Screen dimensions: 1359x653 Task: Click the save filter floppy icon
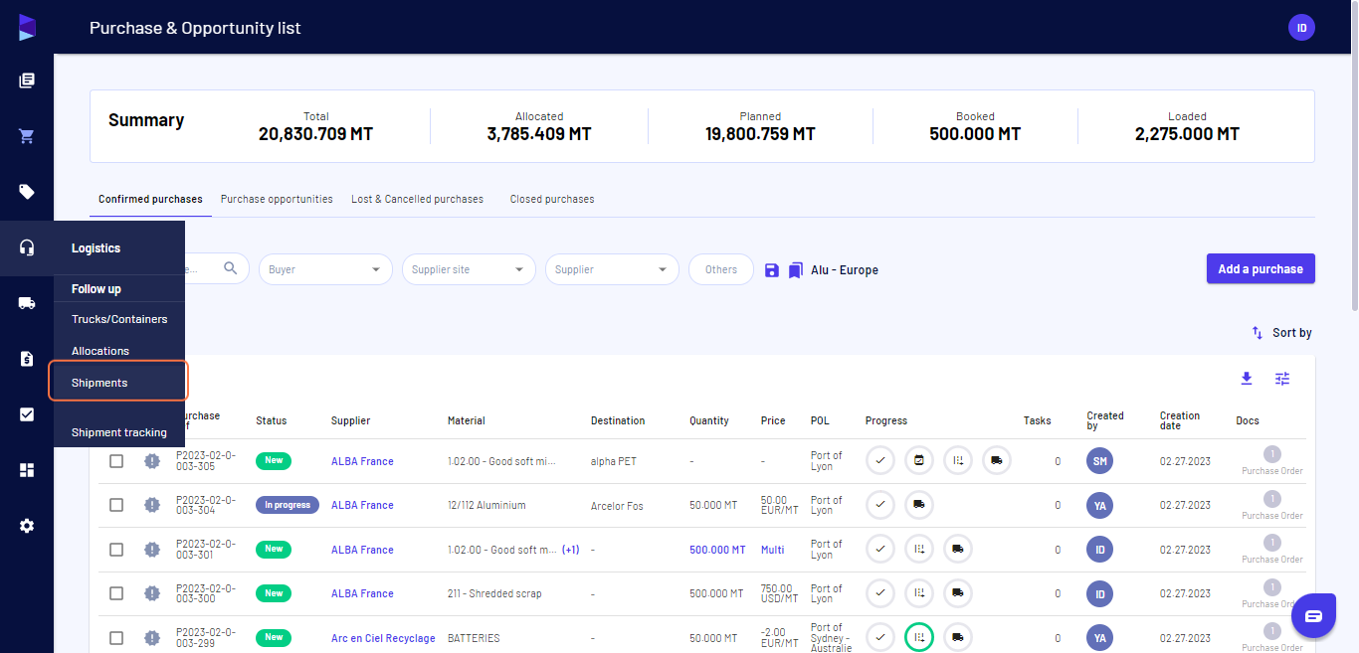pos(771,269)
